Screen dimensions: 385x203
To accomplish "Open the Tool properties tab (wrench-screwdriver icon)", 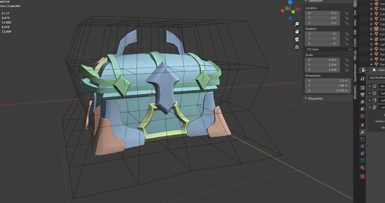I will point(362,79).
